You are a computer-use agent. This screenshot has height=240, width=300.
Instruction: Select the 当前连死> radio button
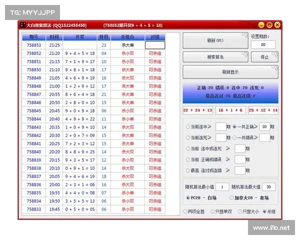click(188, 137)
